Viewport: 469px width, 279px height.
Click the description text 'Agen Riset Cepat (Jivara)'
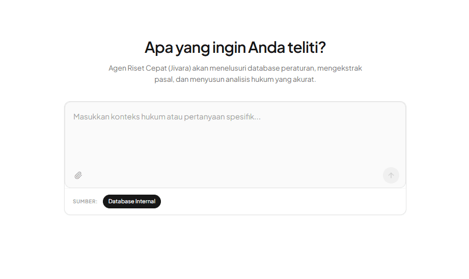coord(150,68)
